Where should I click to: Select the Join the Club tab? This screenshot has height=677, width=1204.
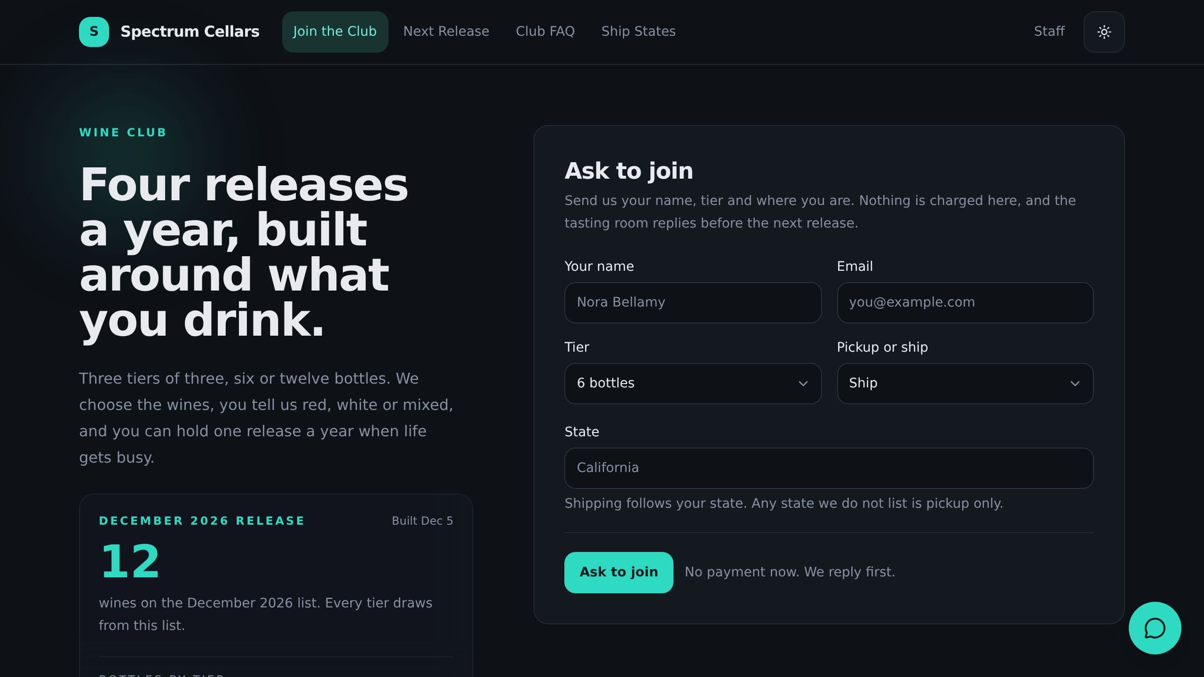pos(335,31)
